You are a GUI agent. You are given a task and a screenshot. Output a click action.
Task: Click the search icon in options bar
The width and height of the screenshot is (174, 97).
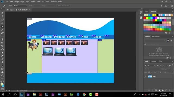pos(162,6)
